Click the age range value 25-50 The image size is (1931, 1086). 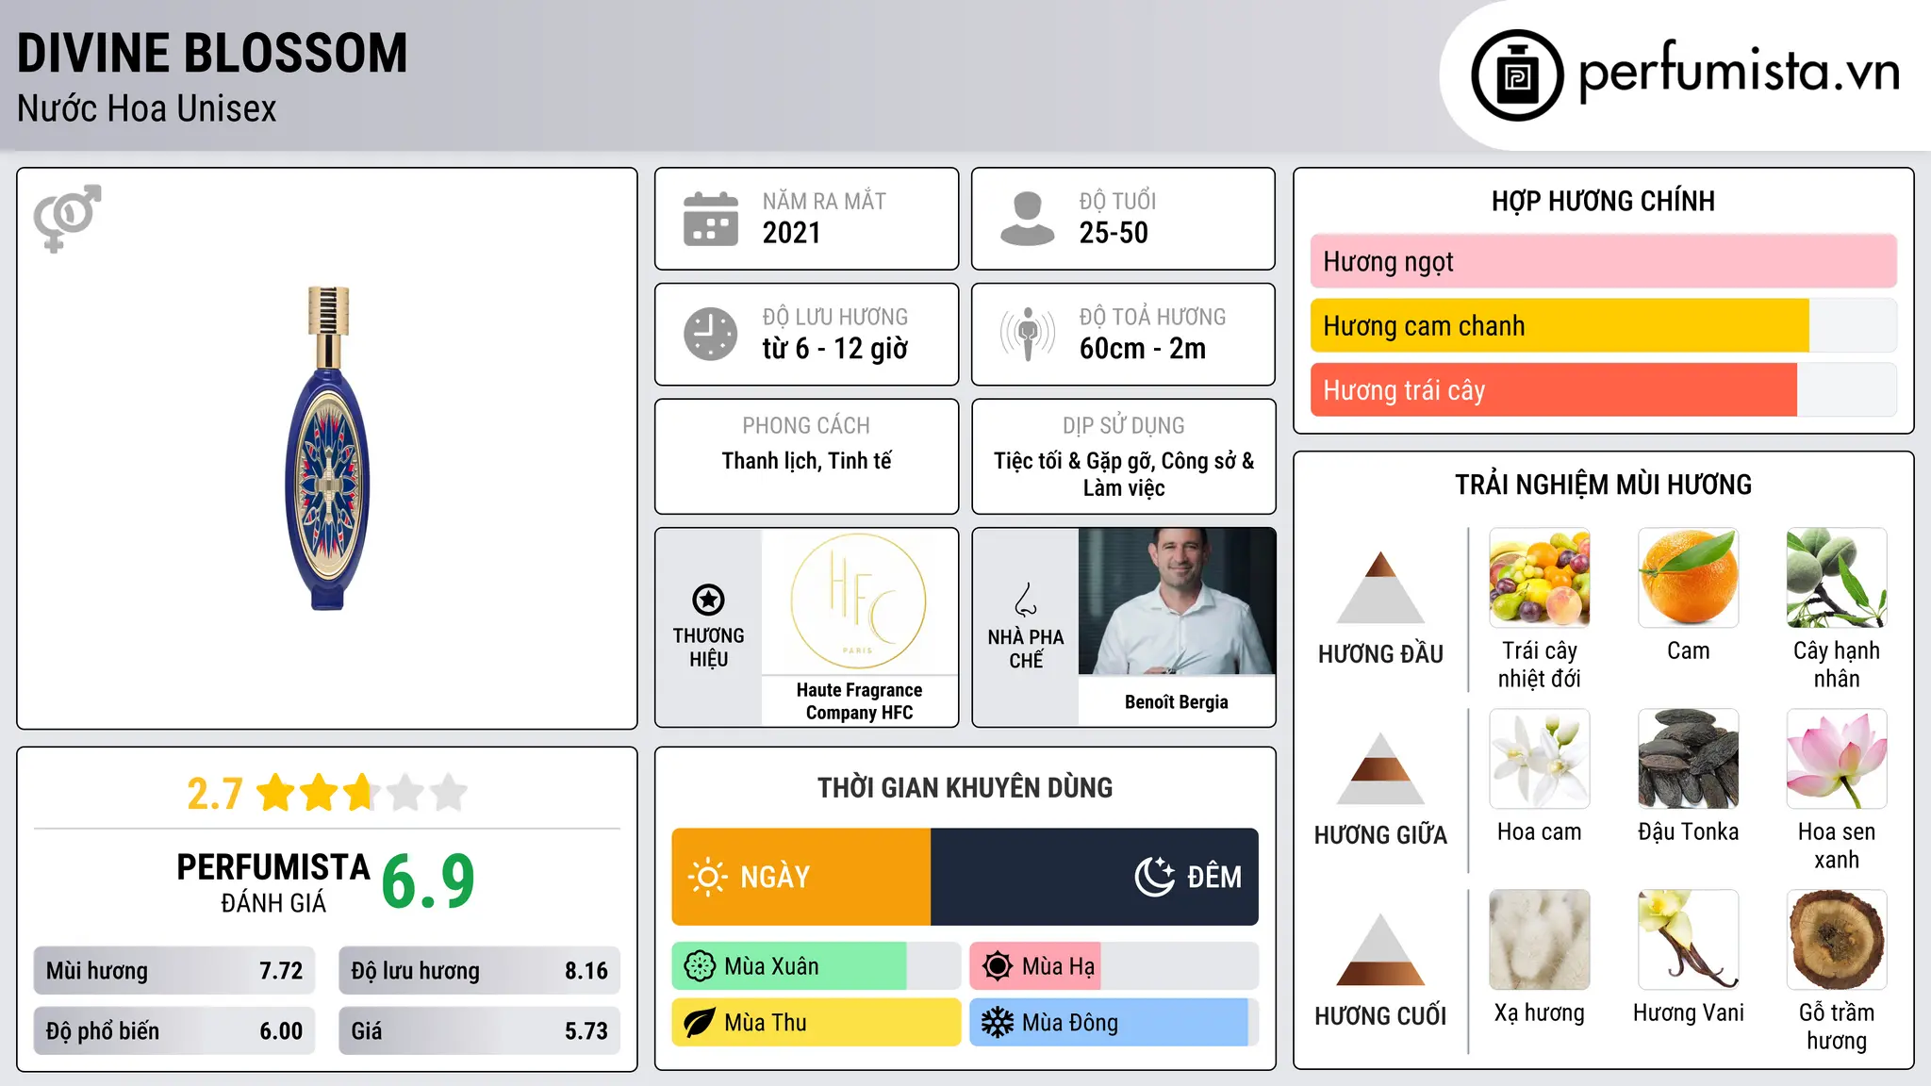pos(1114,233)
